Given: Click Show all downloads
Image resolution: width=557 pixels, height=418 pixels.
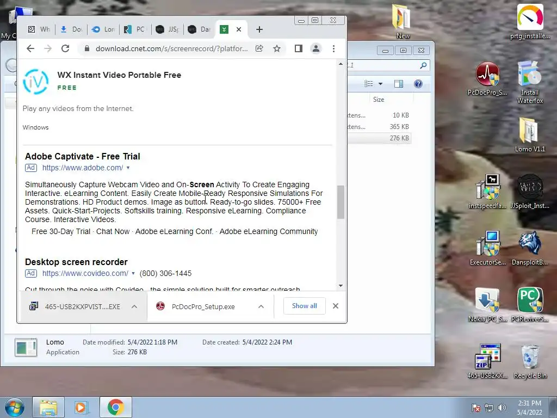Looking at the screenshot, I should (x=305, y=306).
